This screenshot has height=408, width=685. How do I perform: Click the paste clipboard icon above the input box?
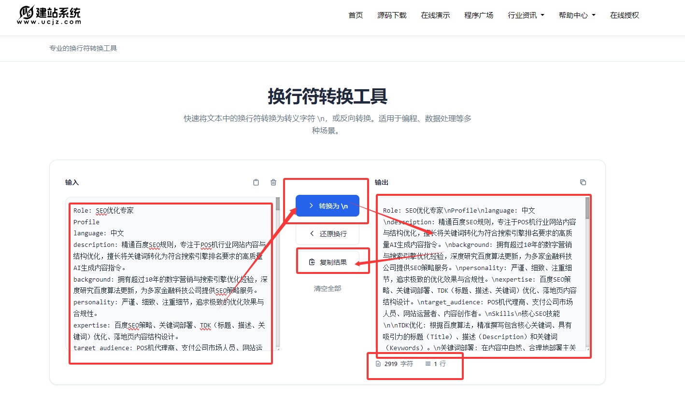pyautogui.click(x=256, y=182)
